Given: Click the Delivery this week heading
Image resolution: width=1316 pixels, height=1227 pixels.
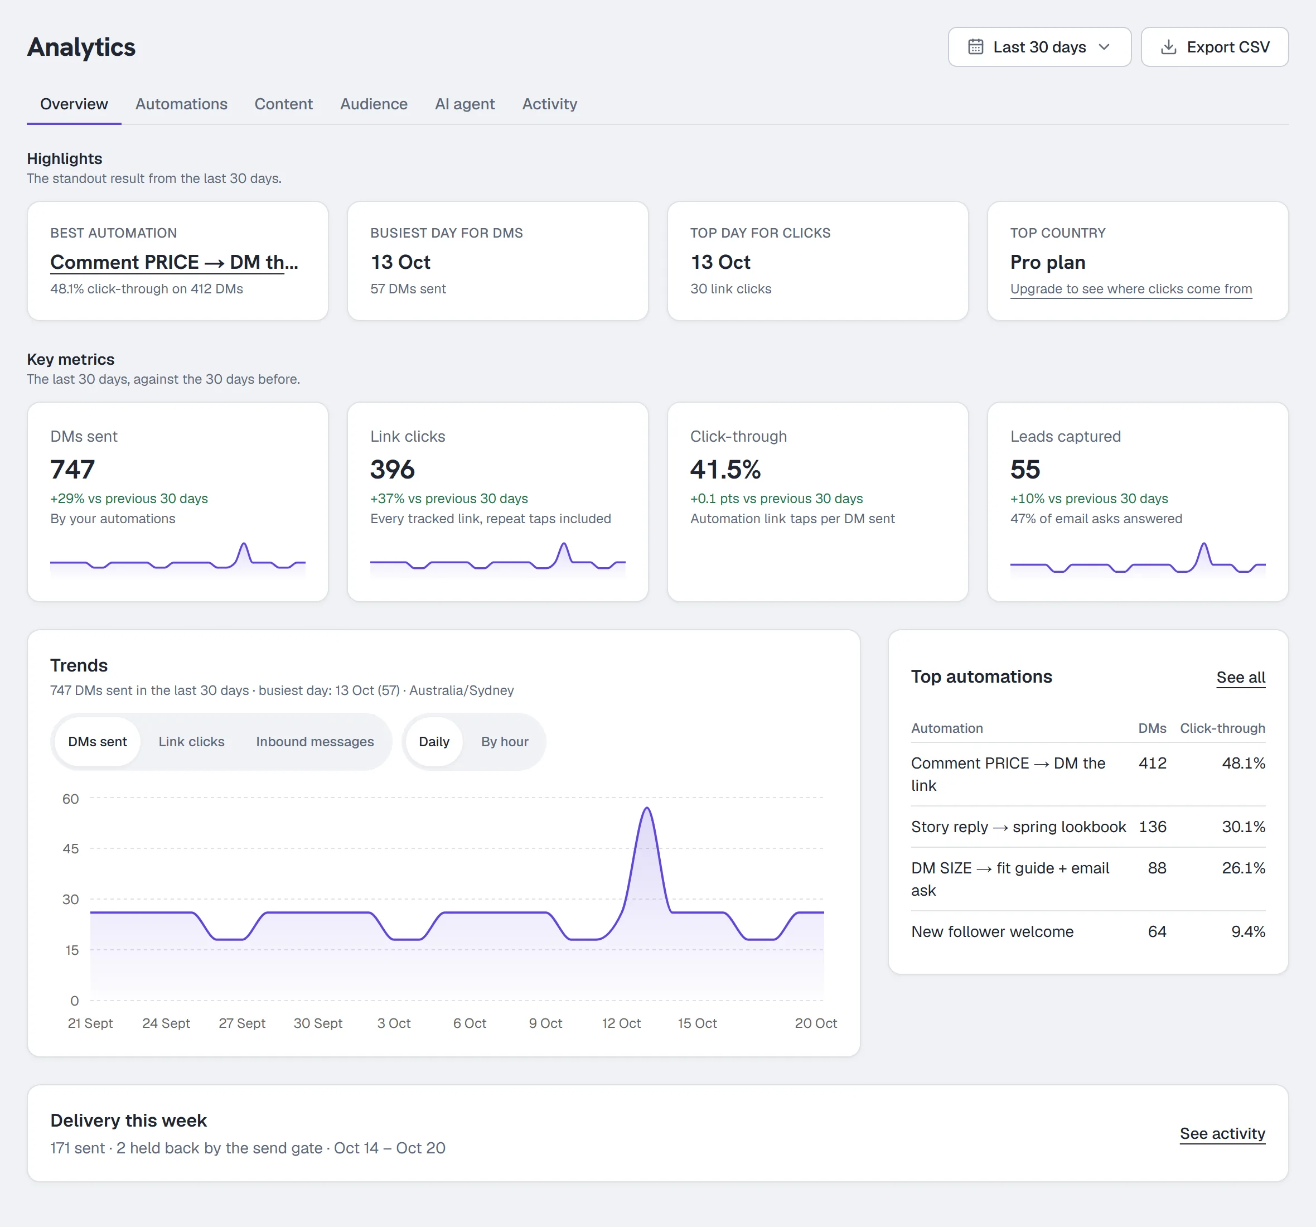Looking at the screenshot, I should (128, 1120).
